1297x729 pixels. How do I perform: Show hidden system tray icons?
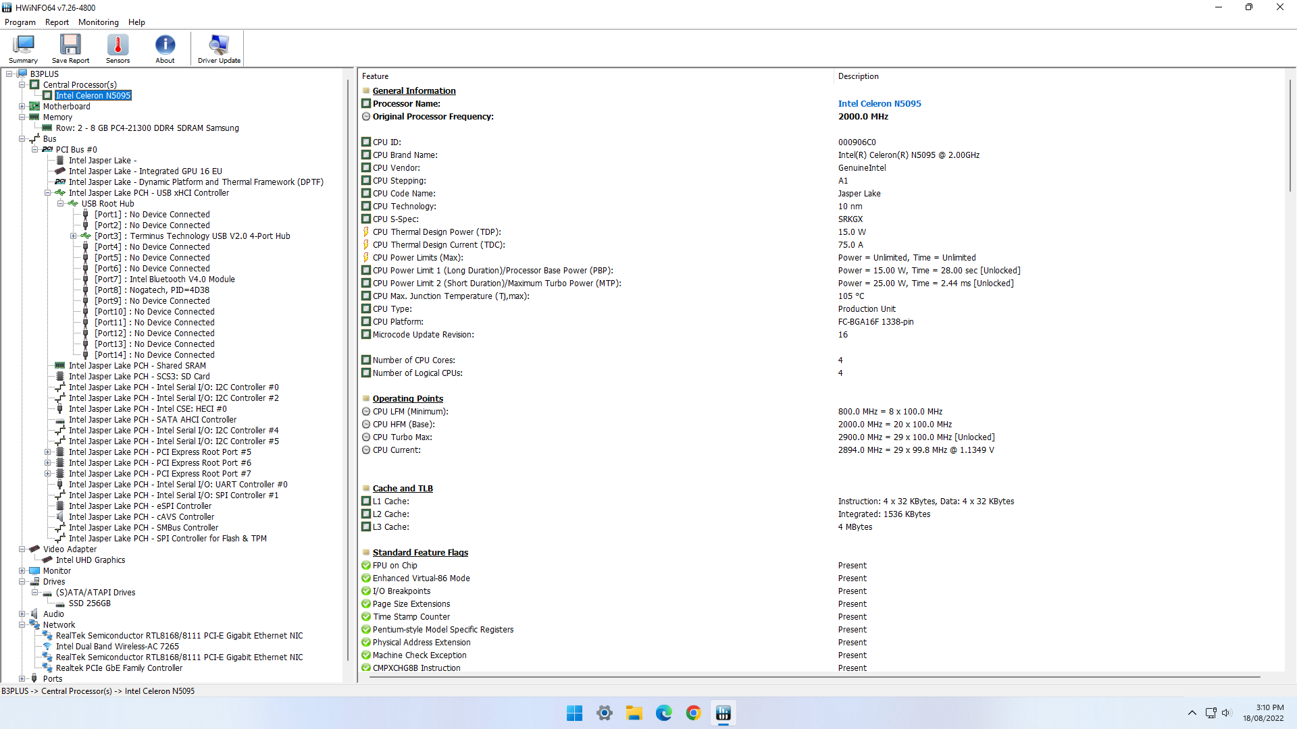1192,713
